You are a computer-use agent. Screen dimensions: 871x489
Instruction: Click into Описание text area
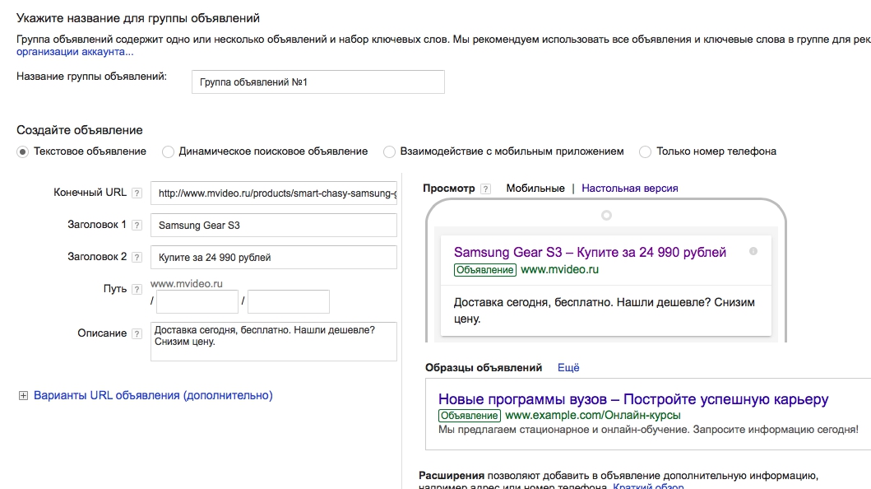pos(274,342)
